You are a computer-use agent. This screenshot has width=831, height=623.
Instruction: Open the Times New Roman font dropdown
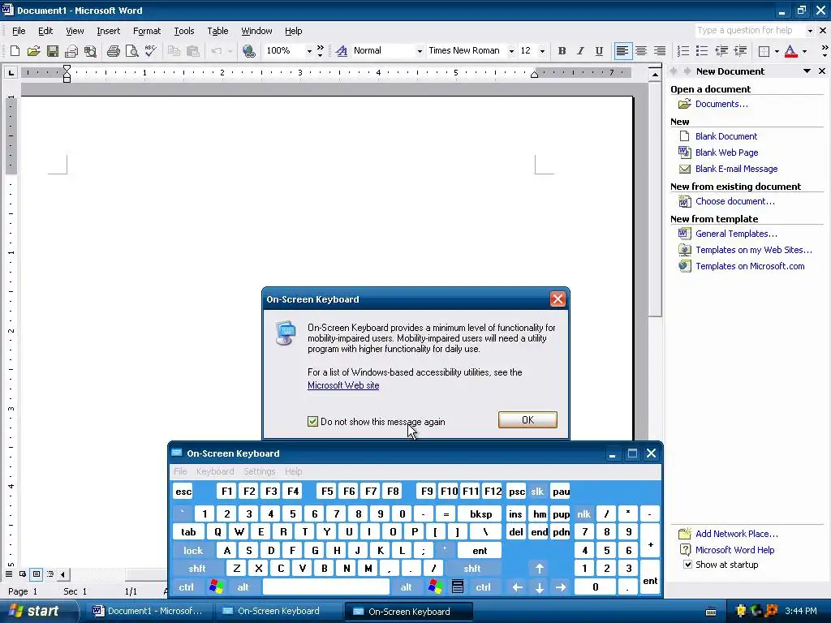(x=511, y=51)
